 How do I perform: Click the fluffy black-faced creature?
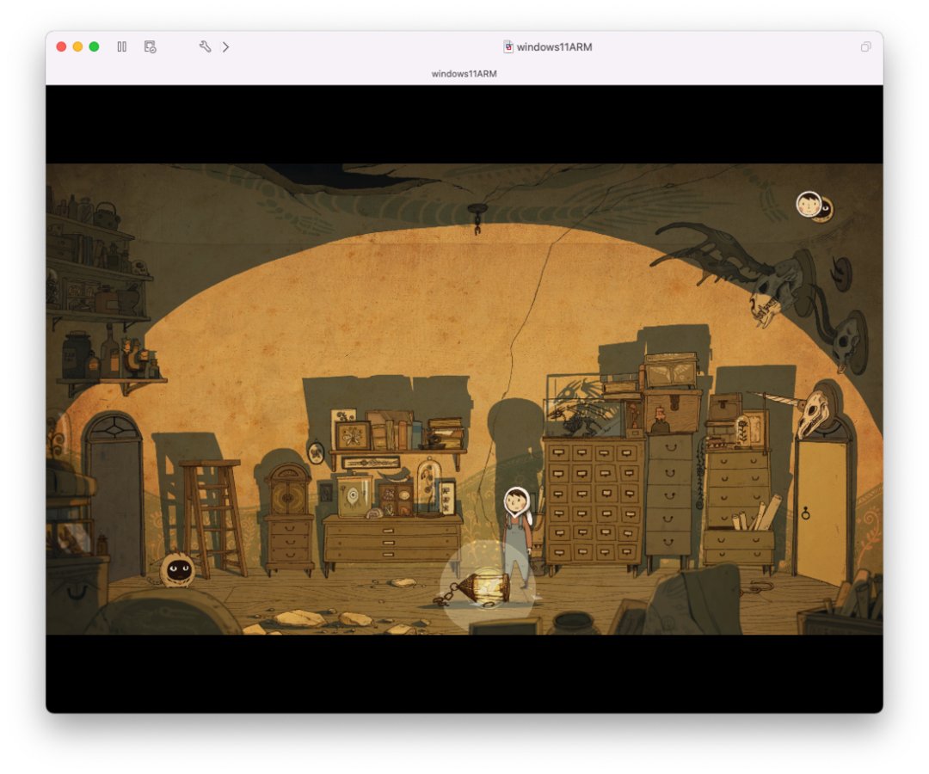[x=177, y=569]
